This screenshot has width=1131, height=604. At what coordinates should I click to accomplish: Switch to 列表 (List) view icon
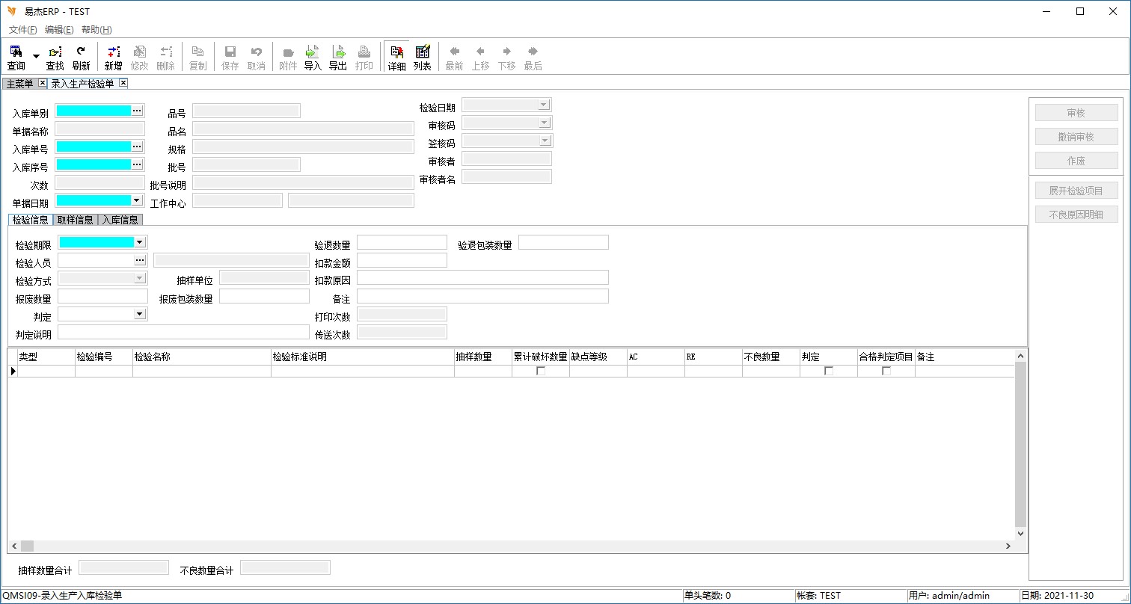[423, 57]
